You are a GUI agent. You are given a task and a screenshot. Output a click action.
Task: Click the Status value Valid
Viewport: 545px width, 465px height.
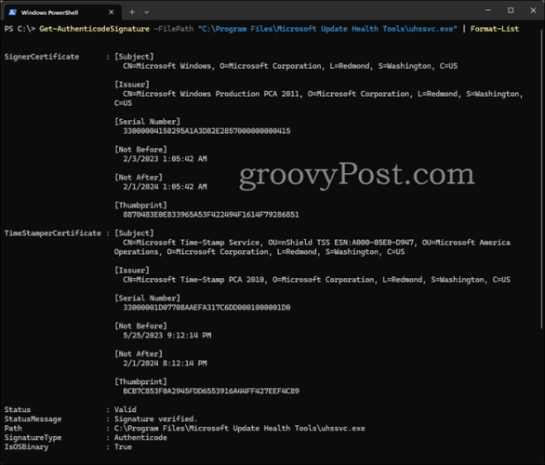pyautogui.click(x=126, y=410)
